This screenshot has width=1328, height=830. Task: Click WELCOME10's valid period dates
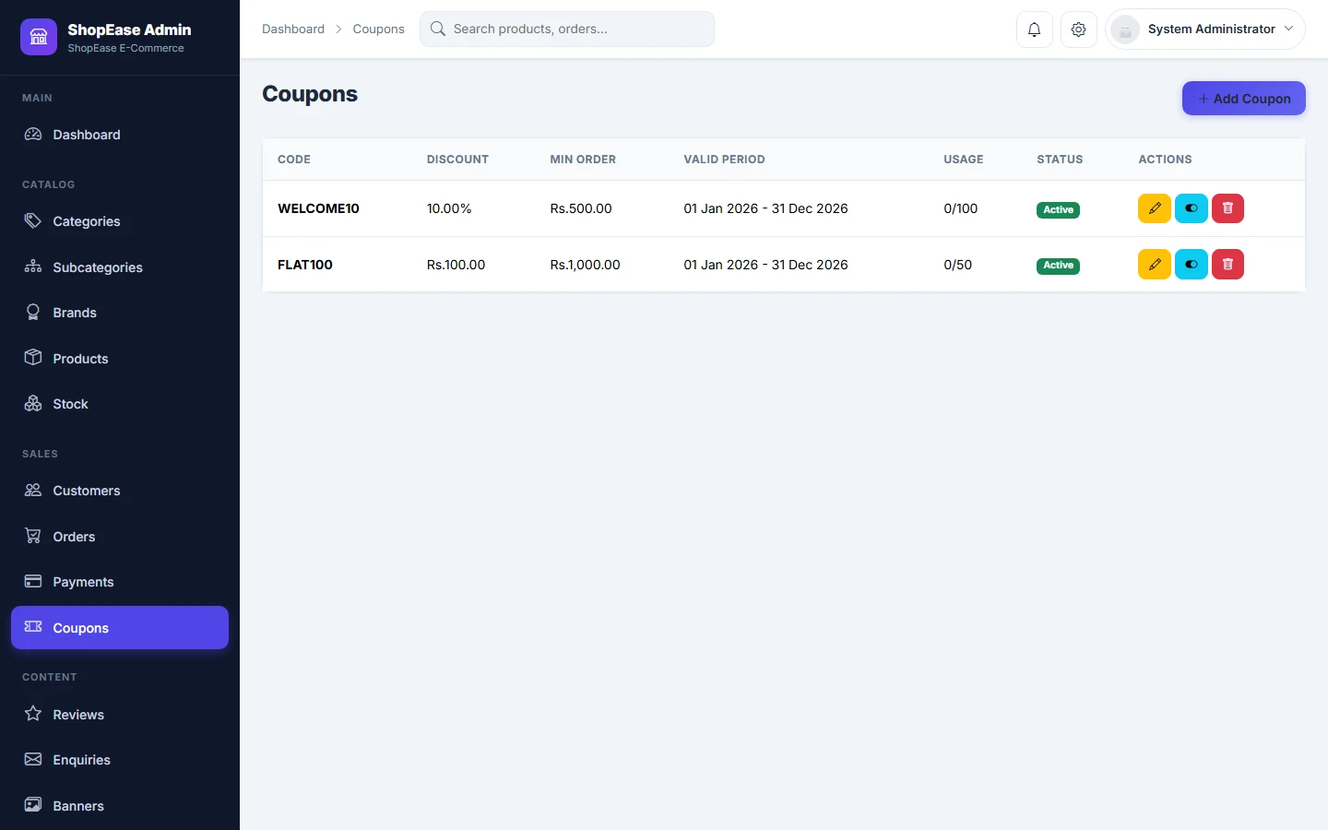[x=765, y=208]
